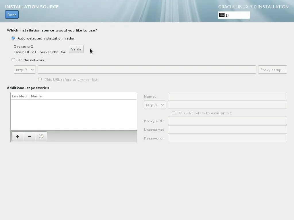294x220 pixels.
Task: Click the repository list refresh icon
Action: coord(41,136)
